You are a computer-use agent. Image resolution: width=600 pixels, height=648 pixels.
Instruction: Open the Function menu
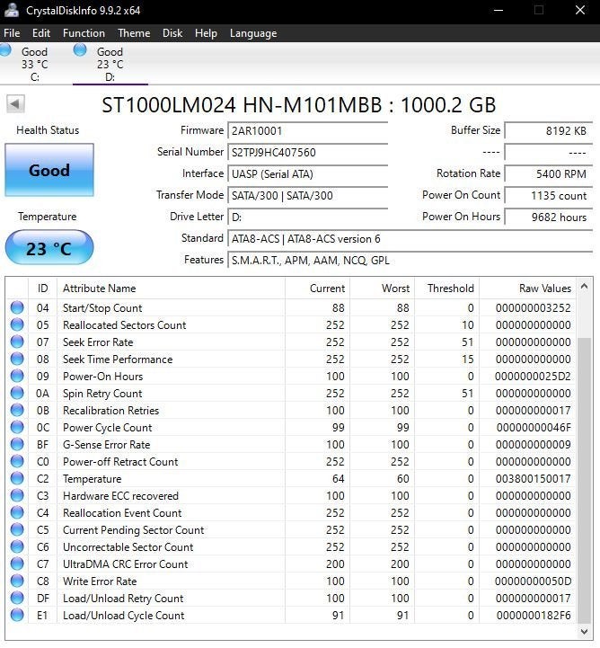(x=84, y=33)
